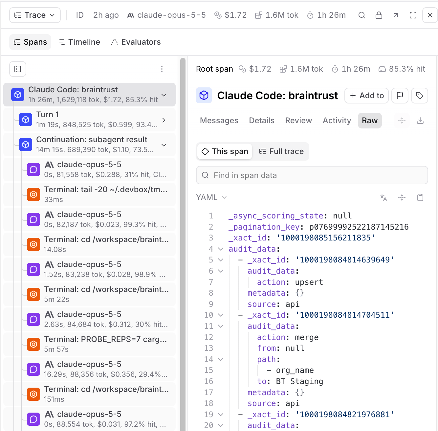Toggle the span sidebar layout icon
The image size is (438, 431).
pyautogui.click(x=18, y=69)
